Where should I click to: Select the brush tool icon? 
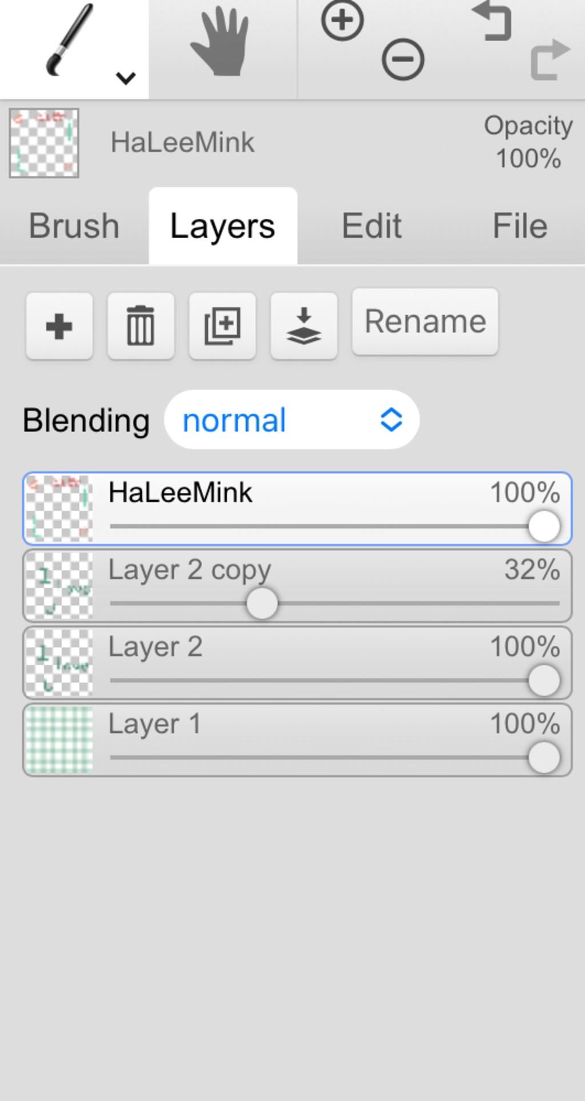click(x=70, y=40)
